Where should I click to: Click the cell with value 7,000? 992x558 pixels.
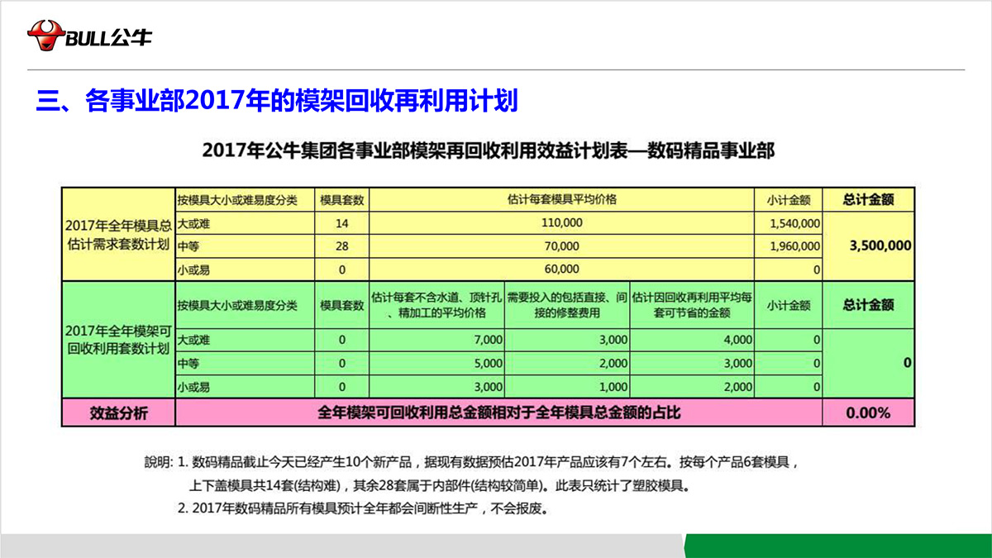click(x=437, y=340)
